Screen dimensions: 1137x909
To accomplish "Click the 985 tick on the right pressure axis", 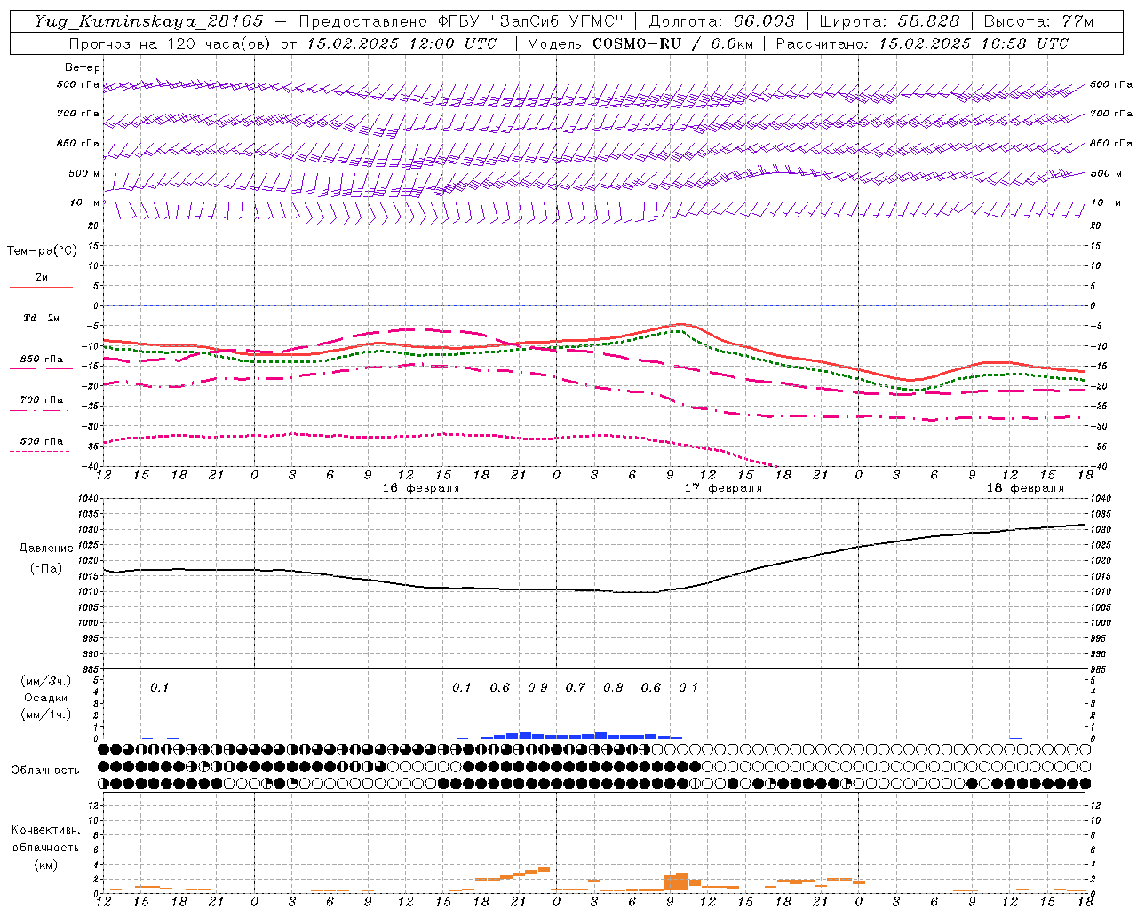I will tap(1099, 669).
